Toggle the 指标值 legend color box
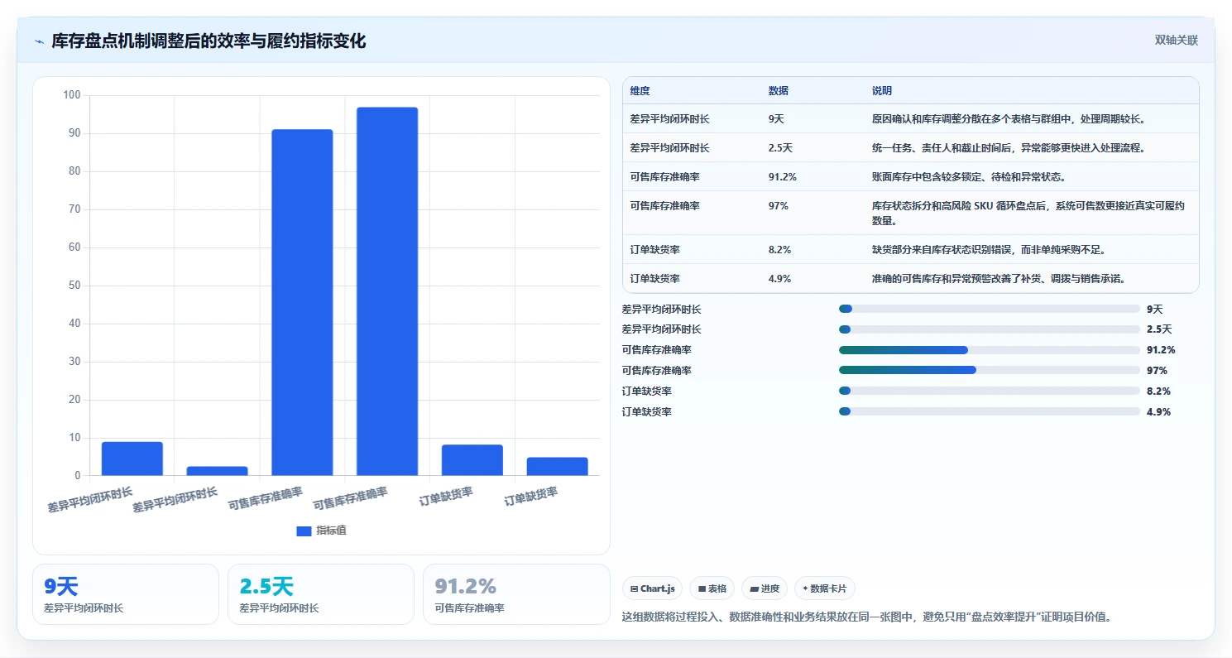 click(x=304, y=531)
